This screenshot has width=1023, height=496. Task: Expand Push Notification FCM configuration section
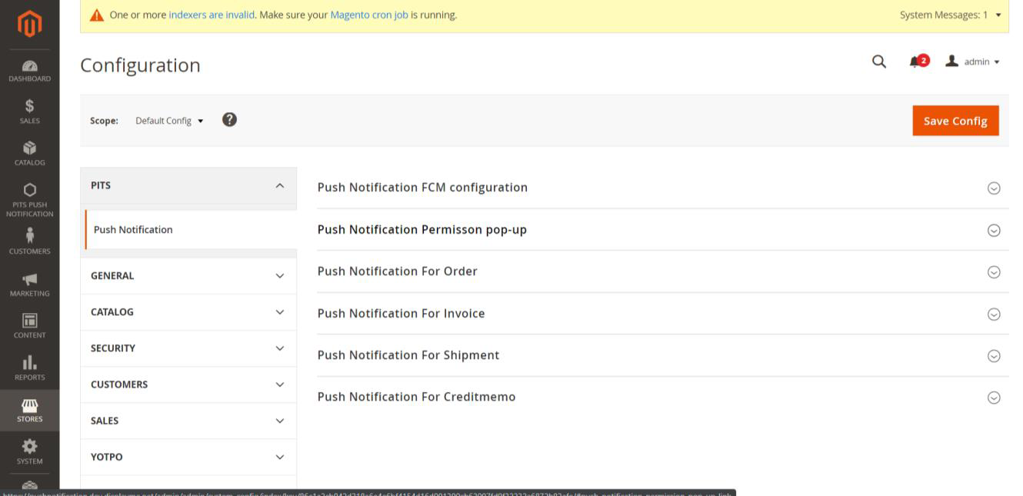point(993,188)
